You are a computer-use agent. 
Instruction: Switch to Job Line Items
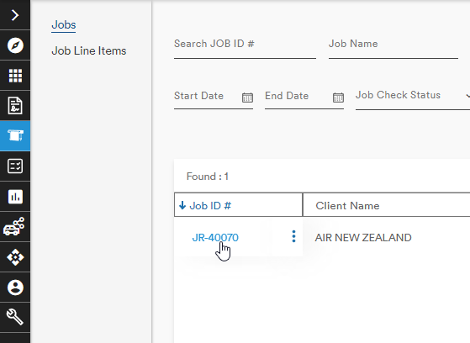tap(89, 50)
